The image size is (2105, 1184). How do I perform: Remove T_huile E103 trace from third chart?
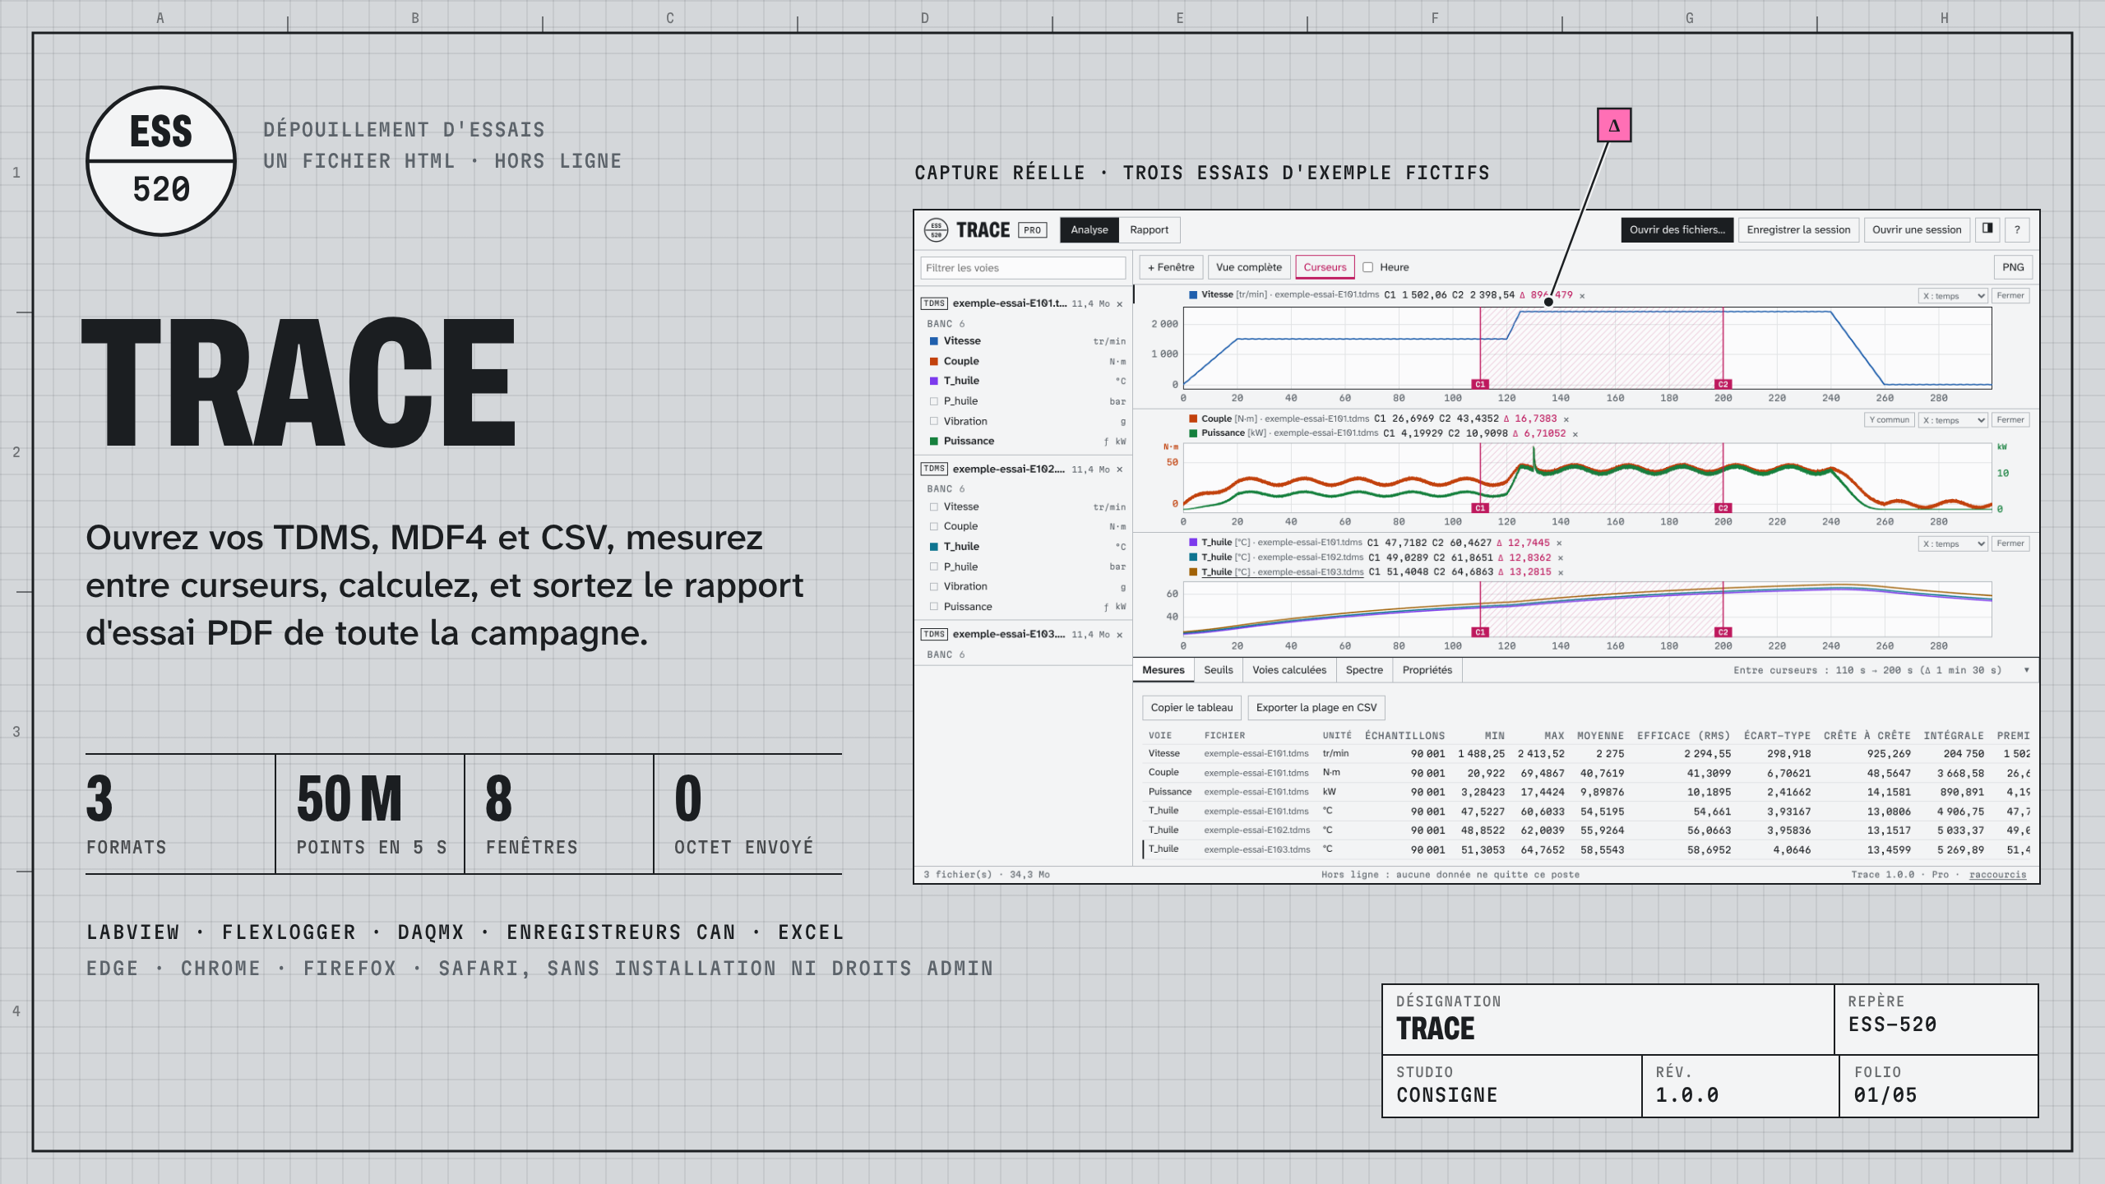tap(1561, 573)
